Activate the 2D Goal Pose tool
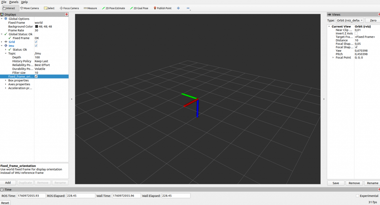 pos(139,8)
